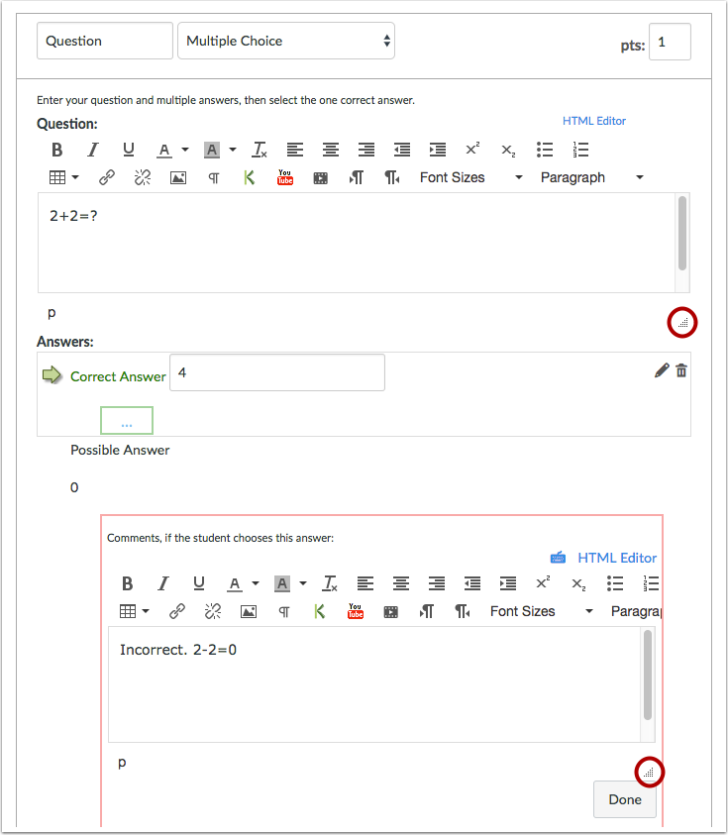Open Khan Academy tool in Question toolbar
This screenshot has height=835, width=728.
[x=249, y=177]
